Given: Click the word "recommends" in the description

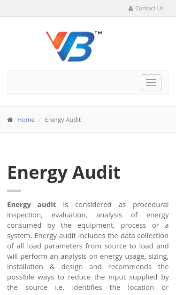Looking at the screenshot, I should [130, 267].
